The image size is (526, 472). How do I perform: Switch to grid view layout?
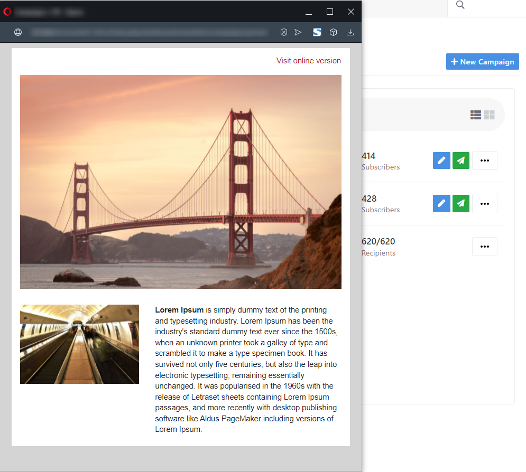pos(489,115)
